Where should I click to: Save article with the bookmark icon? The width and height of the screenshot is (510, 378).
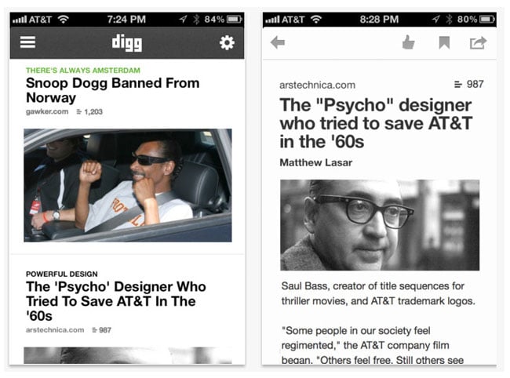pyautogui.click(x=444, y=42)
